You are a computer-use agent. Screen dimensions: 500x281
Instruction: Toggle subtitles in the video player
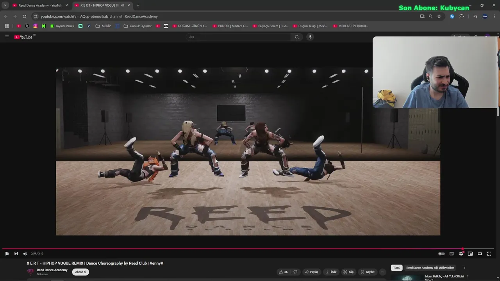(x=452, y=254)
